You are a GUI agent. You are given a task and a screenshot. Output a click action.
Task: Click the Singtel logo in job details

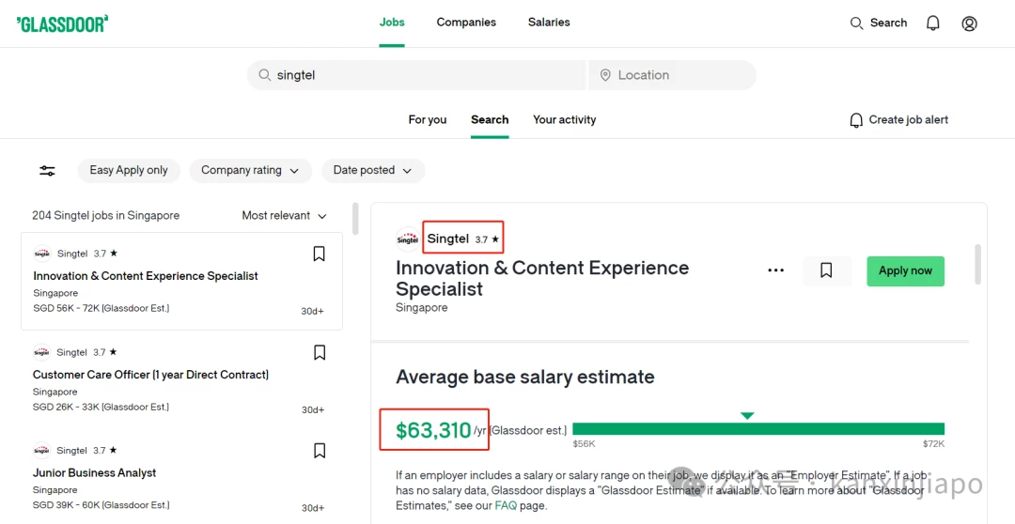tap(408, 239)
